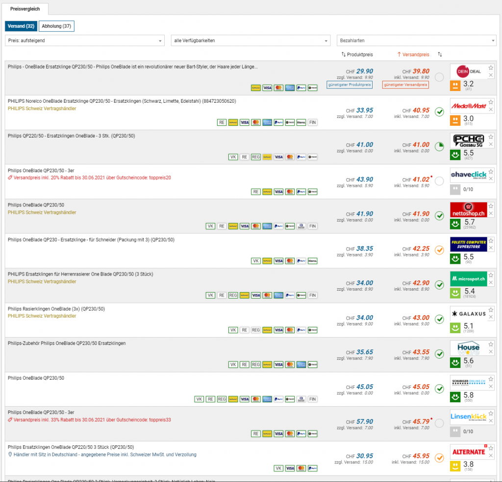Screen dimensions: 502x482
Task: Click the Klarna payment icon in the MediaMarkt row
Action: 301,122
